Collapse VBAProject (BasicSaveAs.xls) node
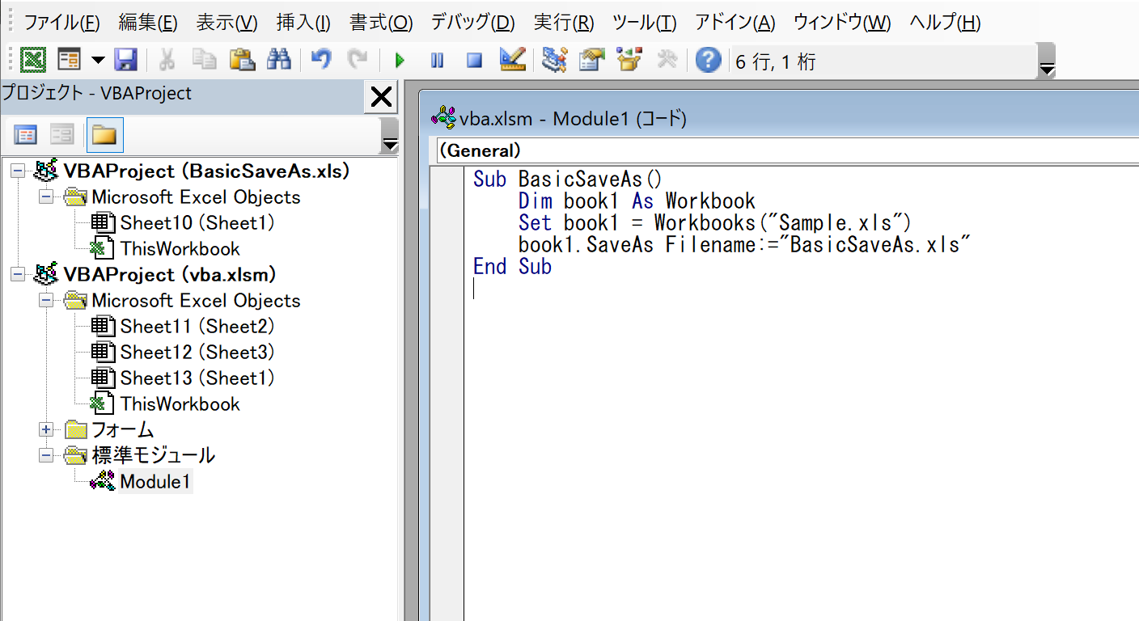 [x=19, y=171]
